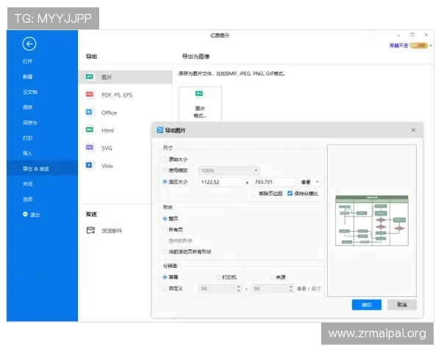Select the 所有页 radio button
This screenshot has height=352, width=441.
pyautogui.click(x=165, y=230)
